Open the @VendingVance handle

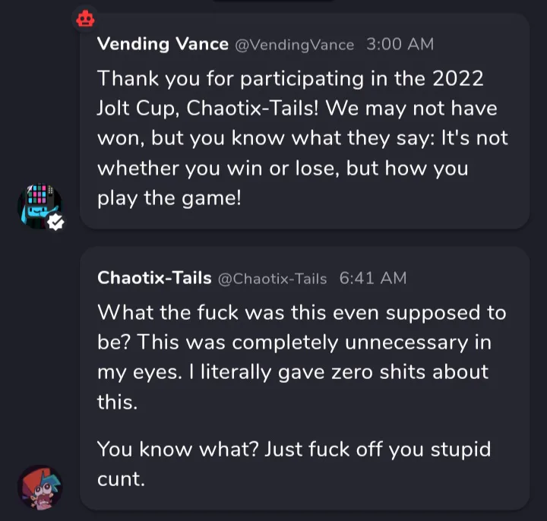(295, 45)
